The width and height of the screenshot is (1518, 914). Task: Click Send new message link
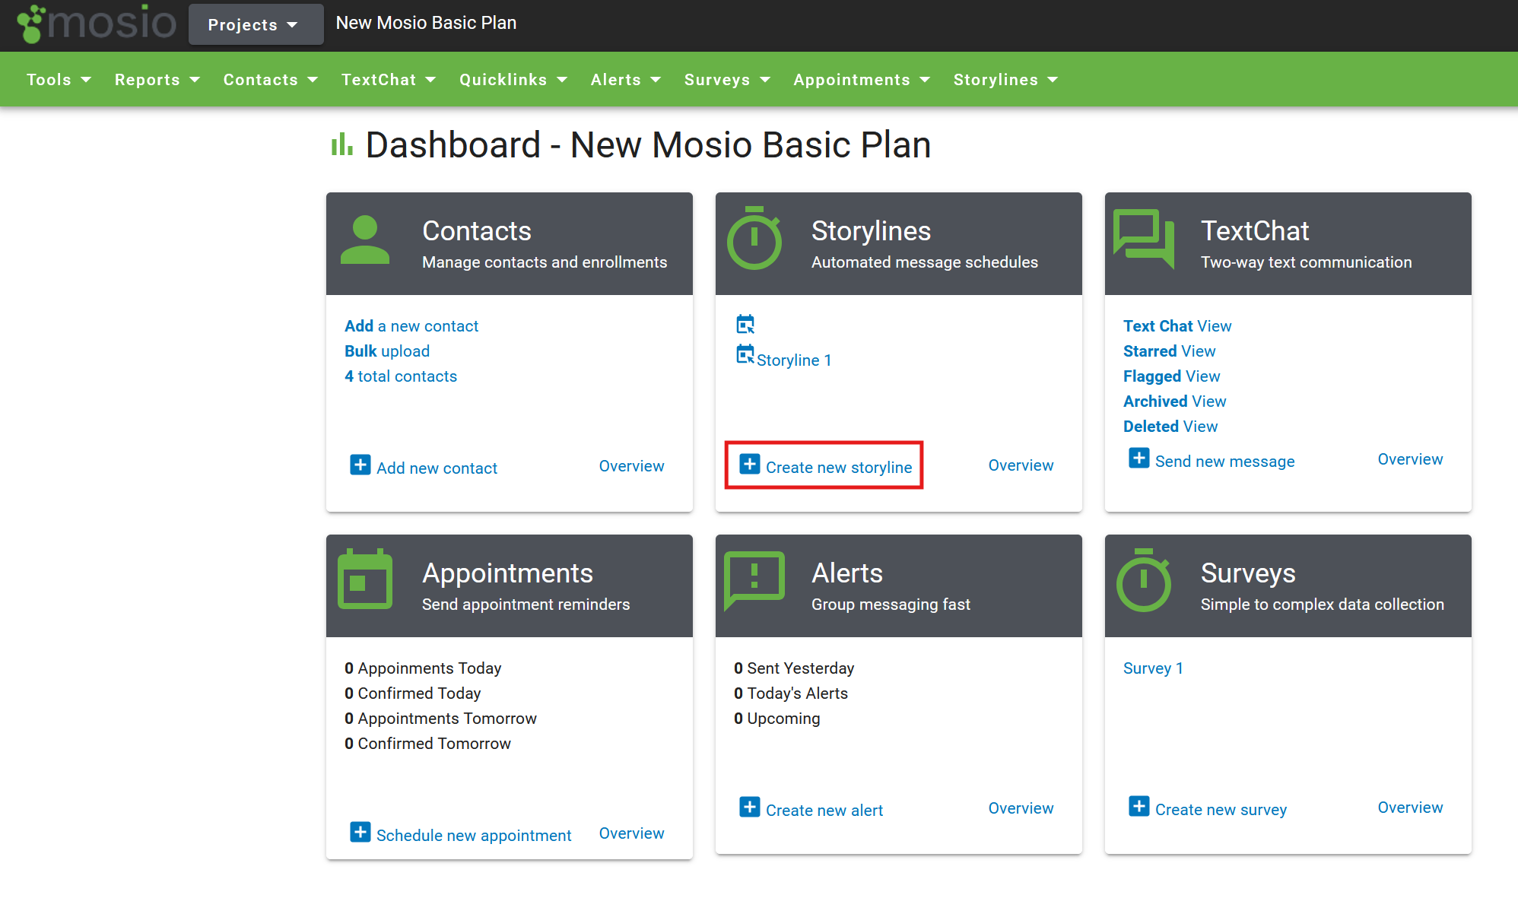(1225, 462)
